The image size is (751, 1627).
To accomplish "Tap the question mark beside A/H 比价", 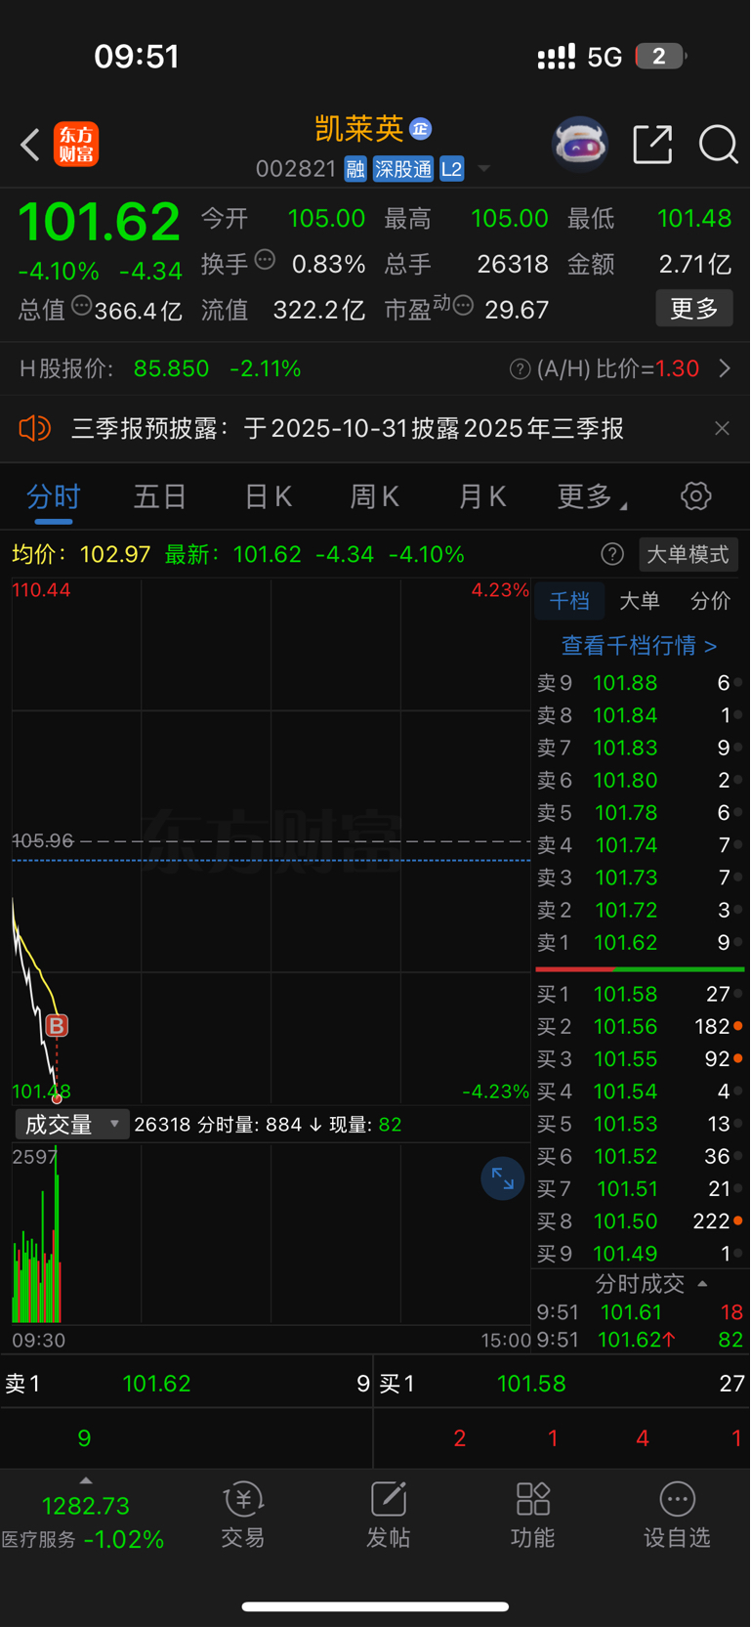I will (x=520, y=369).
